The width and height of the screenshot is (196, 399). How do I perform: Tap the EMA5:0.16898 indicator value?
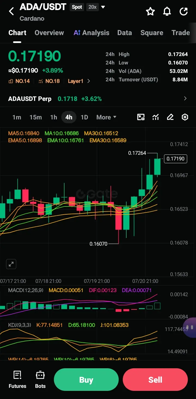25,140
